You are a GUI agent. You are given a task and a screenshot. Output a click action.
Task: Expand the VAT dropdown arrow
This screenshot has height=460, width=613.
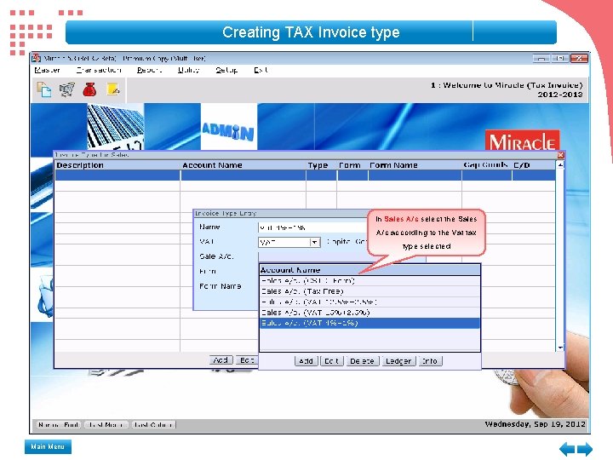[x=315, y=243]
